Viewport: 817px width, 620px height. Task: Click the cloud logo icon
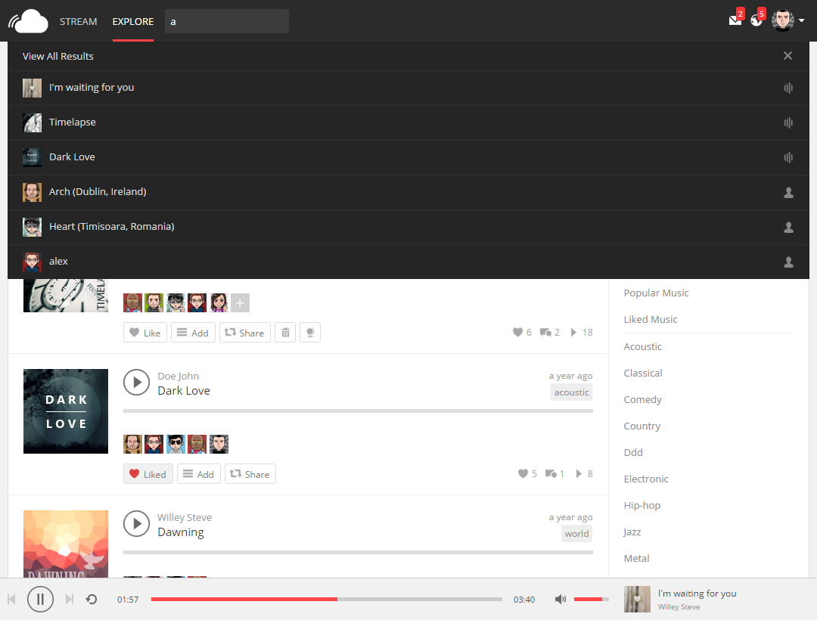(28, 21)
